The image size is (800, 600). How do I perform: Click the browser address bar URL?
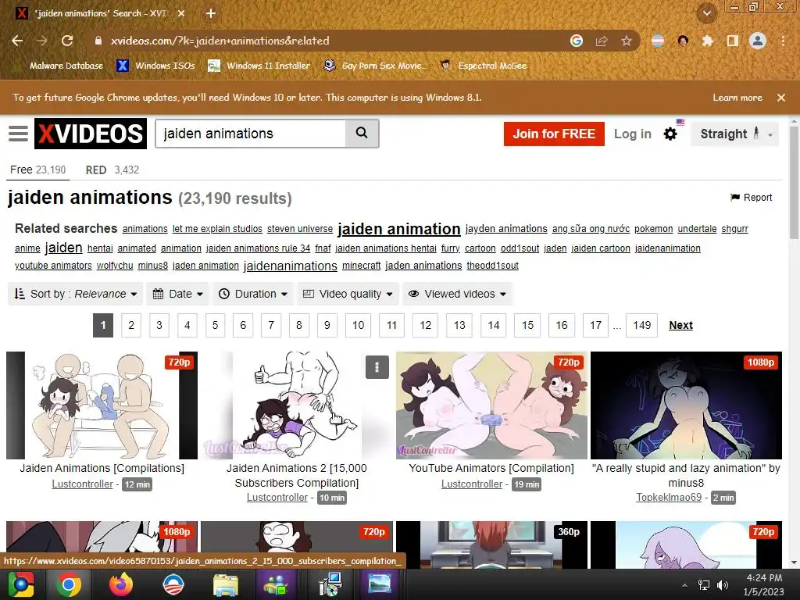tap(220, 41)
